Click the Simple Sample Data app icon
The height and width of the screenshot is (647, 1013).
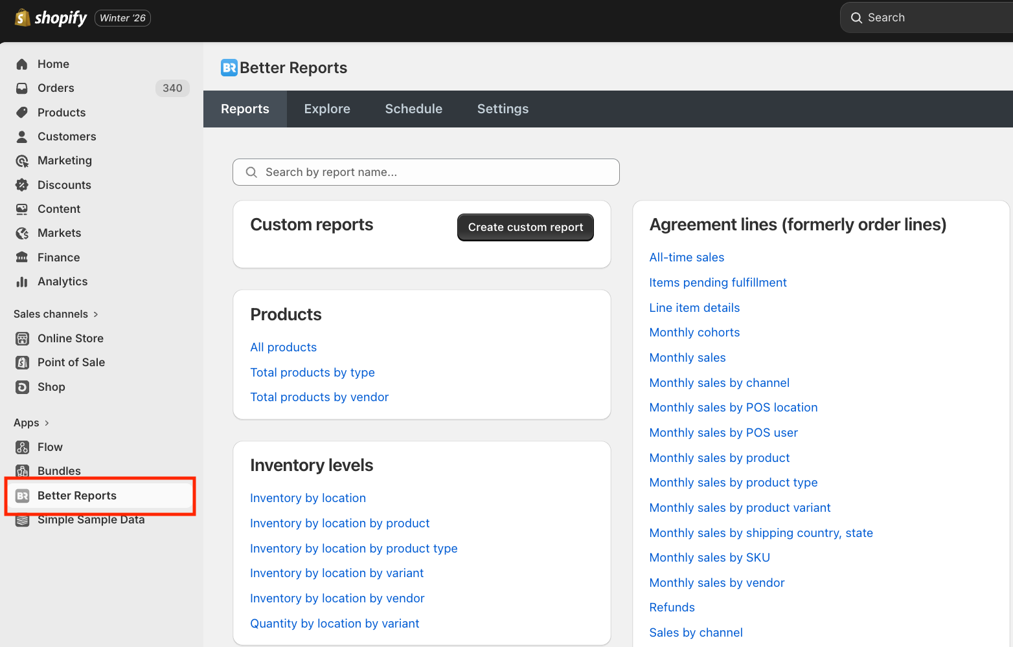click(22, 520)
